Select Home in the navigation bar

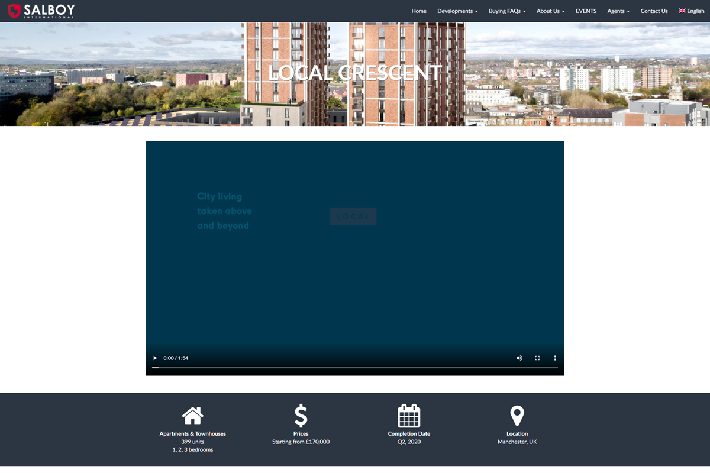click(419, 11)
